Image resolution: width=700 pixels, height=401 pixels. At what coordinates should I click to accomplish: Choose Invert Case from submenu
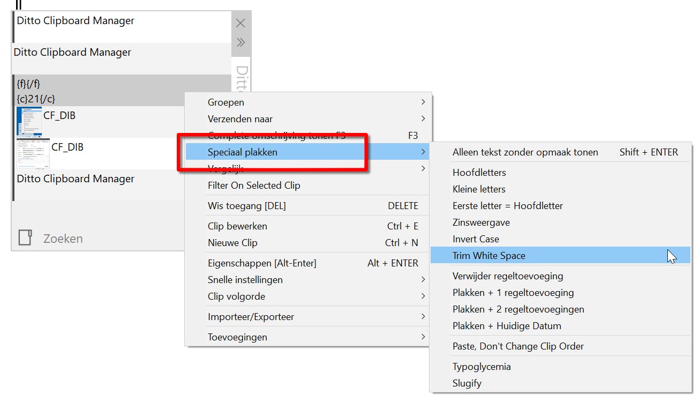coord(476,239)
